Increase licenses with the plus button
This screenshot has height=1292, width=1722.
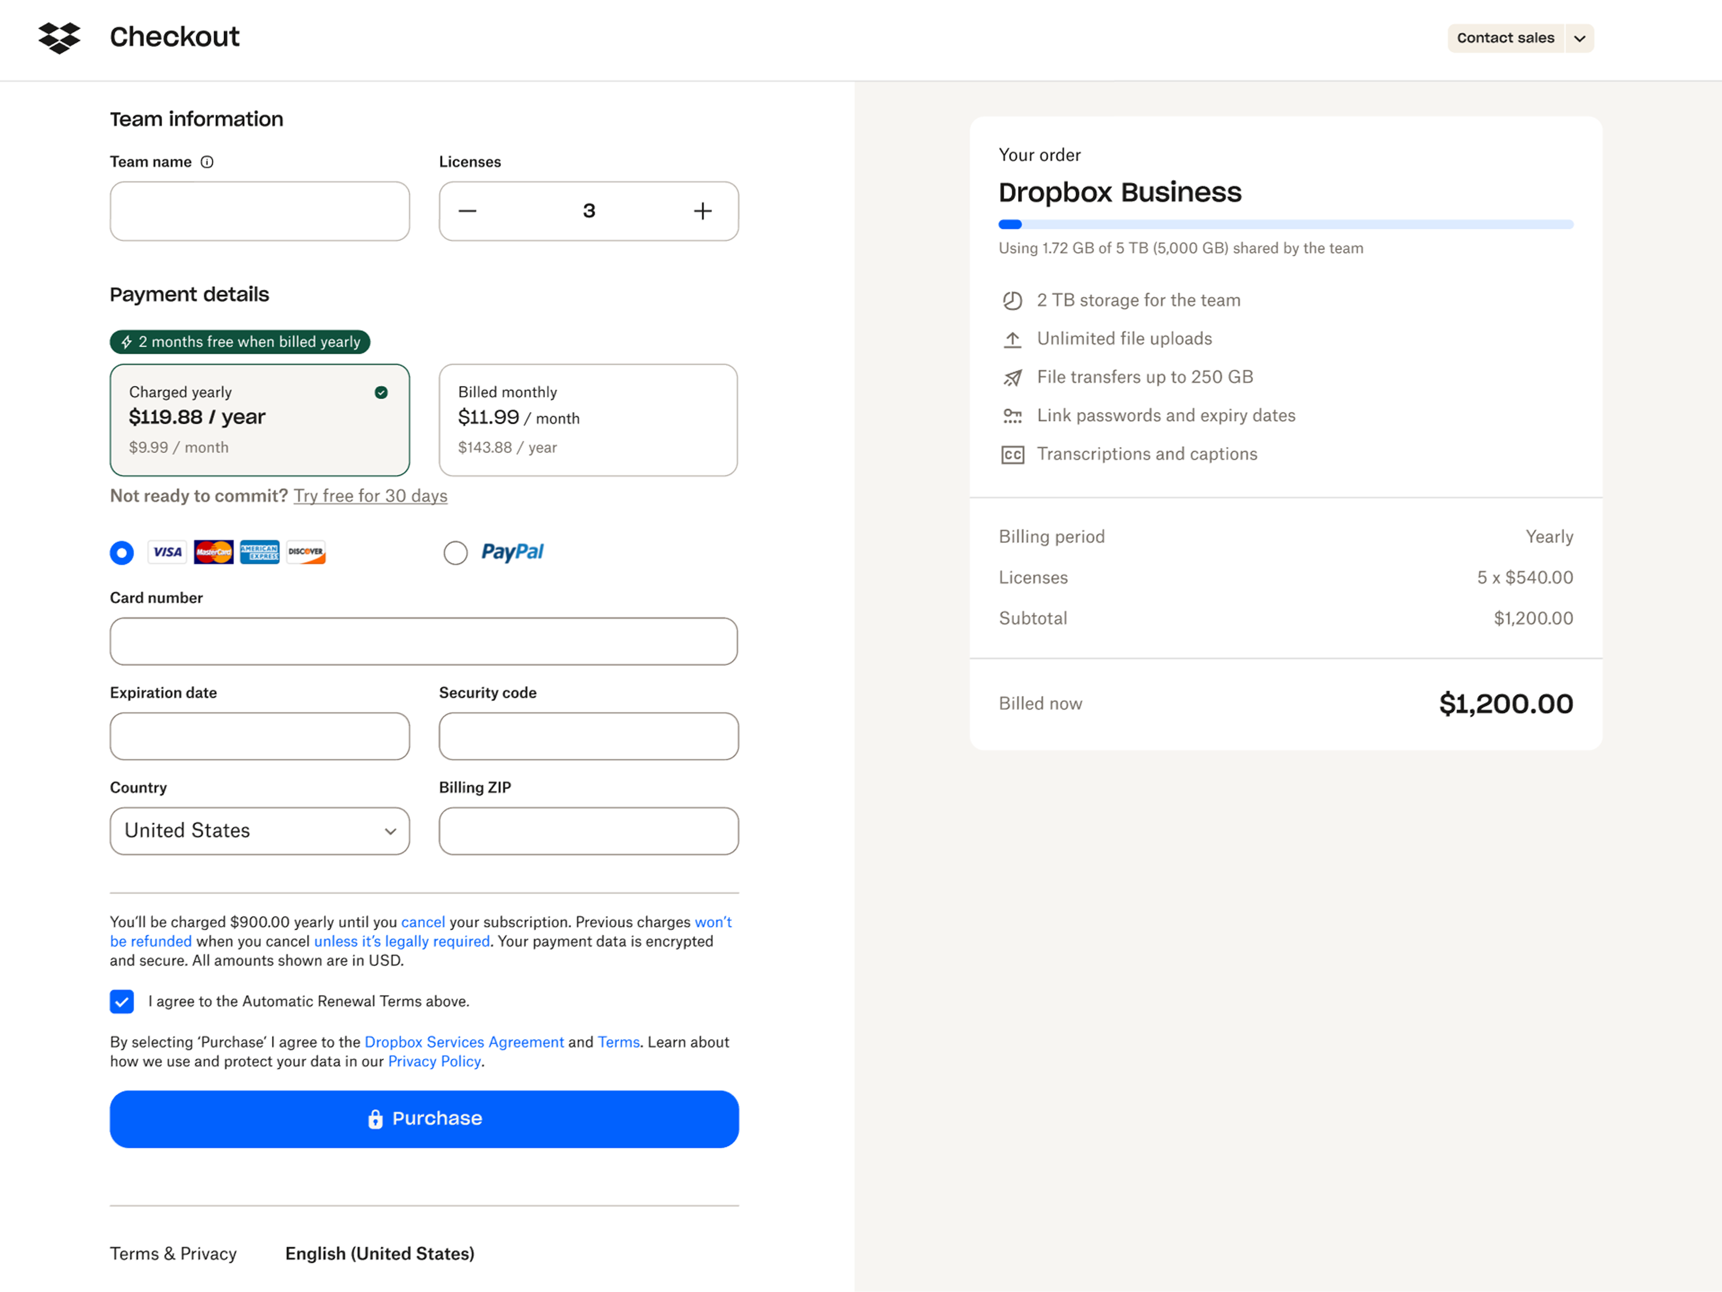click(x=702, y=211)
